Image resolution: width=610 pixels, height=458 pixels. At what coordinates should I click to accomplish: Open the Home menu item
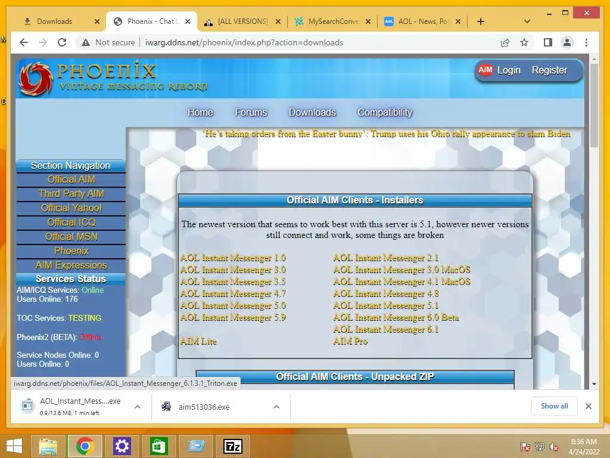pyautogui.click(x=200, y=113)
